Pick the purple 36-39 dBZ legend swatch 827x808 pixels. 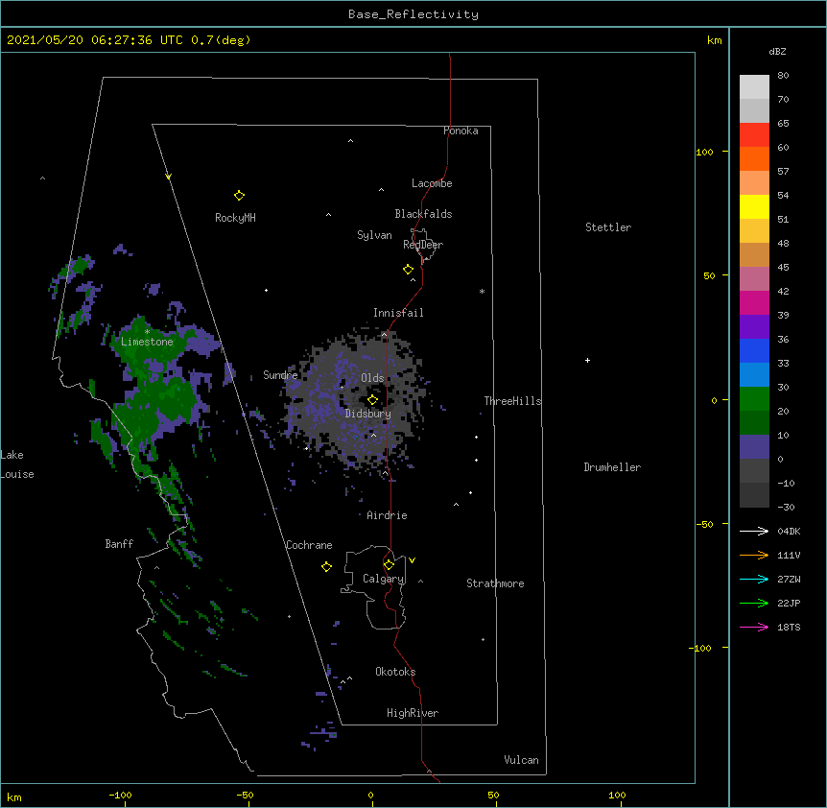[754, 327]
